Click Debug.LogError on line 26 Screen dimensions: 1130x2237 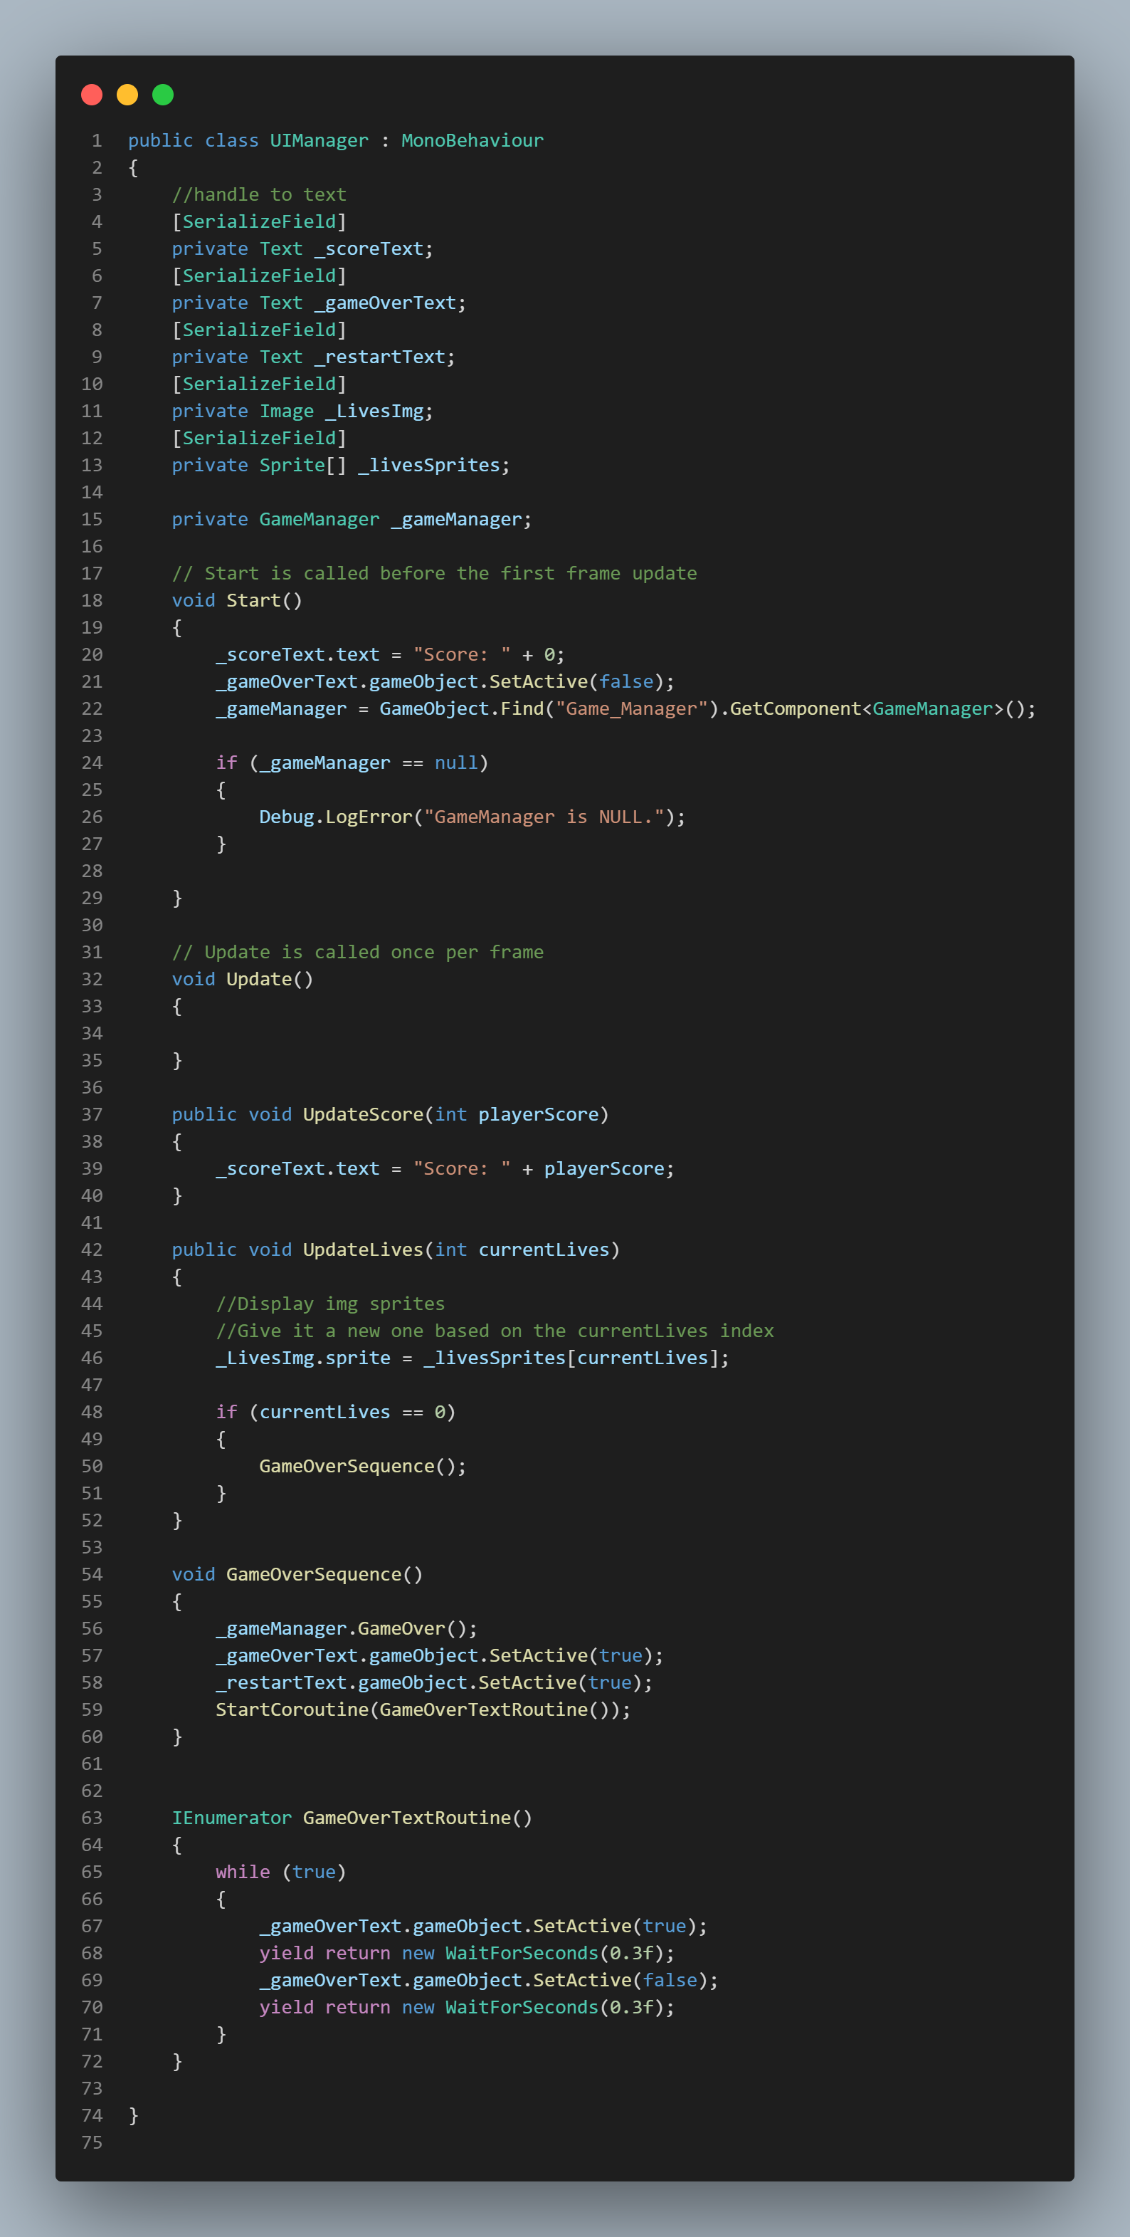(x=335, y=817)
